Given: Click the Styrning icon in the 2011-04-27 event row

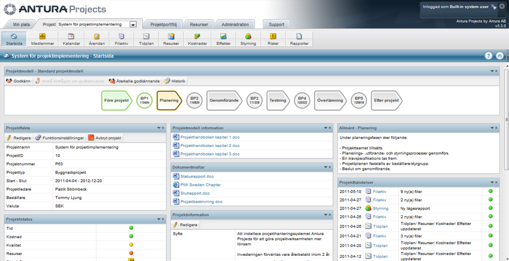Looking at the screenshot, I should pyautogui.click(x=369, y=208).
